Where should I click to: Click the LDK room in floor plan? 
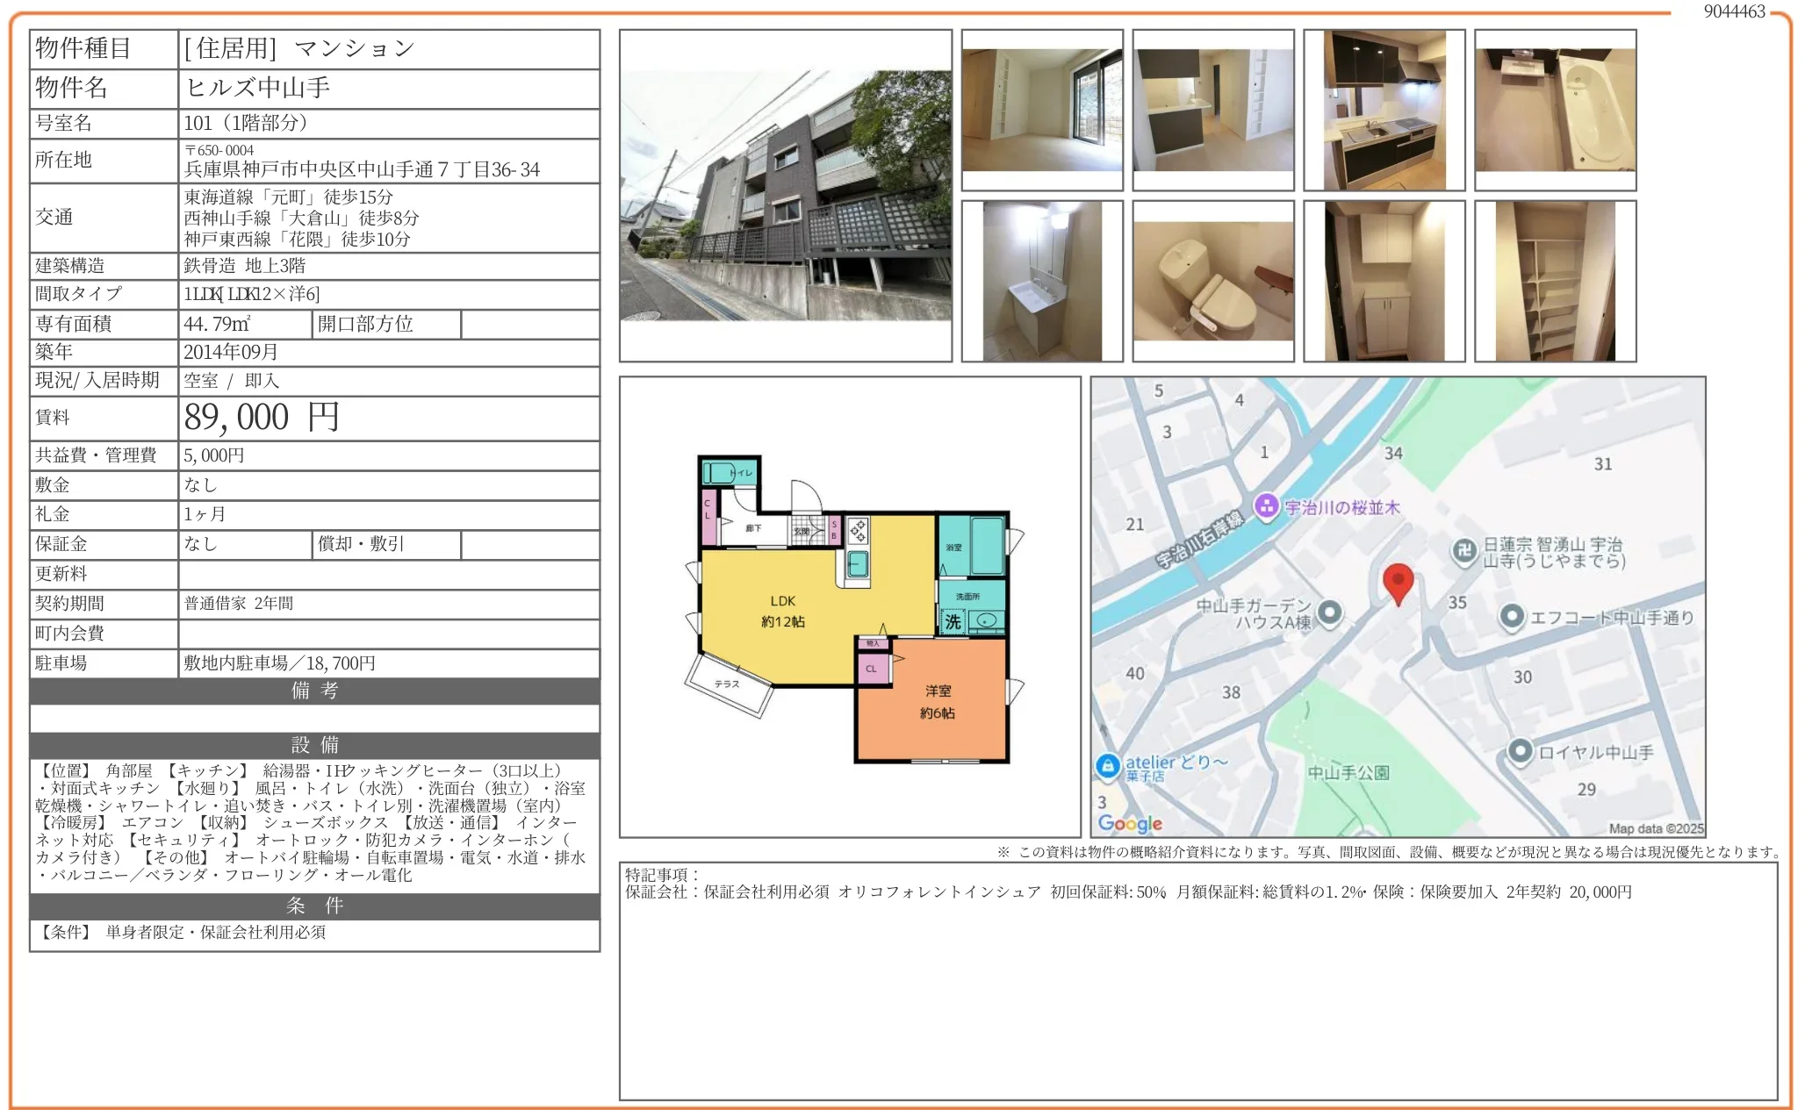pyautogui.click(x=781, y=611)
